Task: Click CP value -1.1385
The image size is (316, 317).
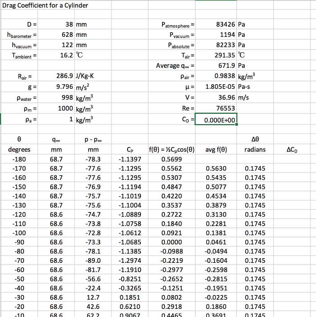Action: (130, 251)
